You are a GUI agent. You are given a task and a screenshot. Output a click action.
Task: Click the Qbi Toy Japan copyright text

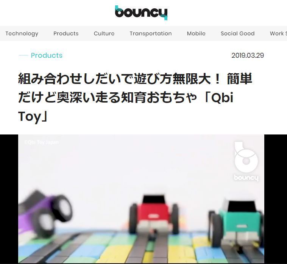pos(42,142)
